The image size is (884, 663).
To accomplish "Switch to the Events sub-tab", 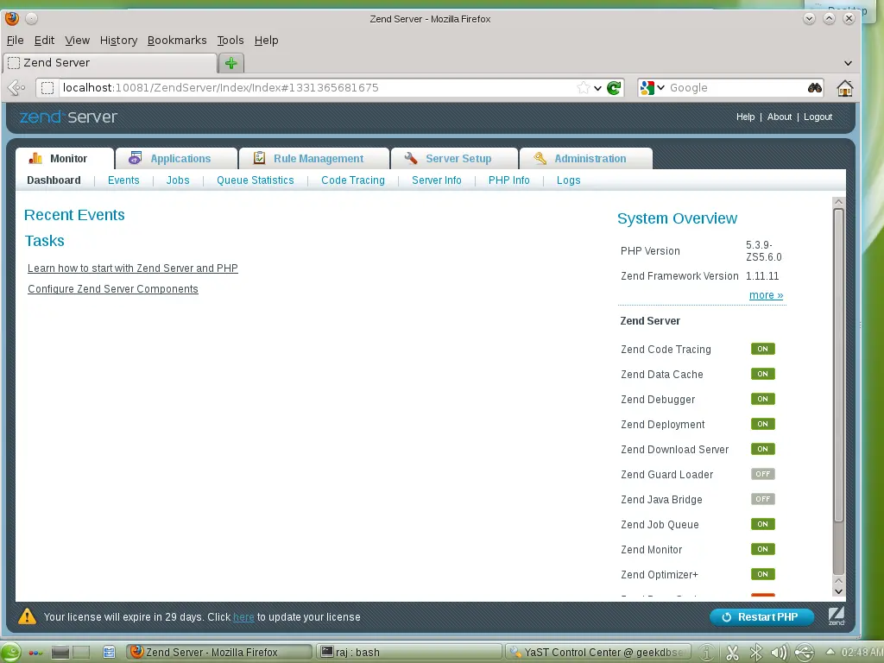I will [123, 180].
